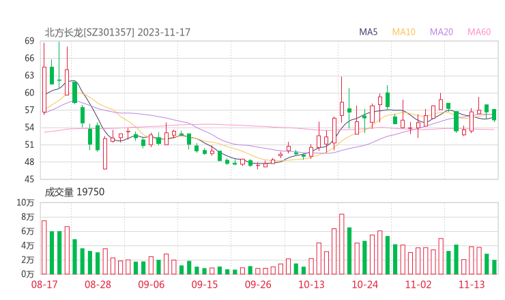
Task: Click the 09-26 date label
Action: click(258, 284)
